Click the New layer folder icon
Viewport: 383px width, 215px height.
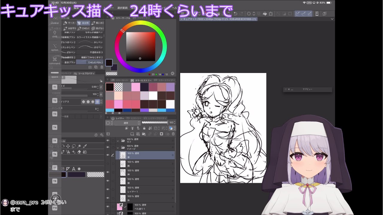(x=144, y=134)
